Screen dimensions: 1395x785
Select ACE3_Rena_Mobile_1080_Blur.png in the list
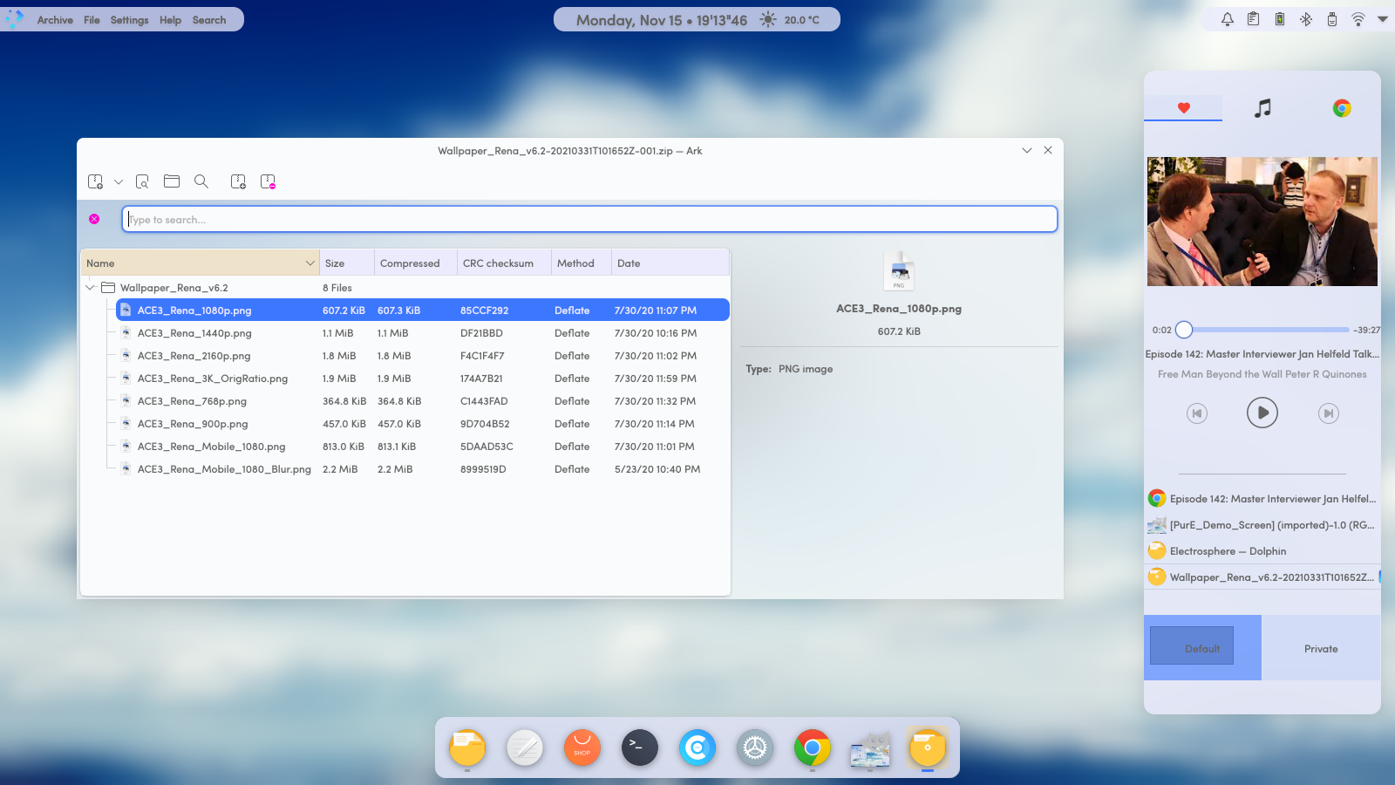[x=422, y=469]
